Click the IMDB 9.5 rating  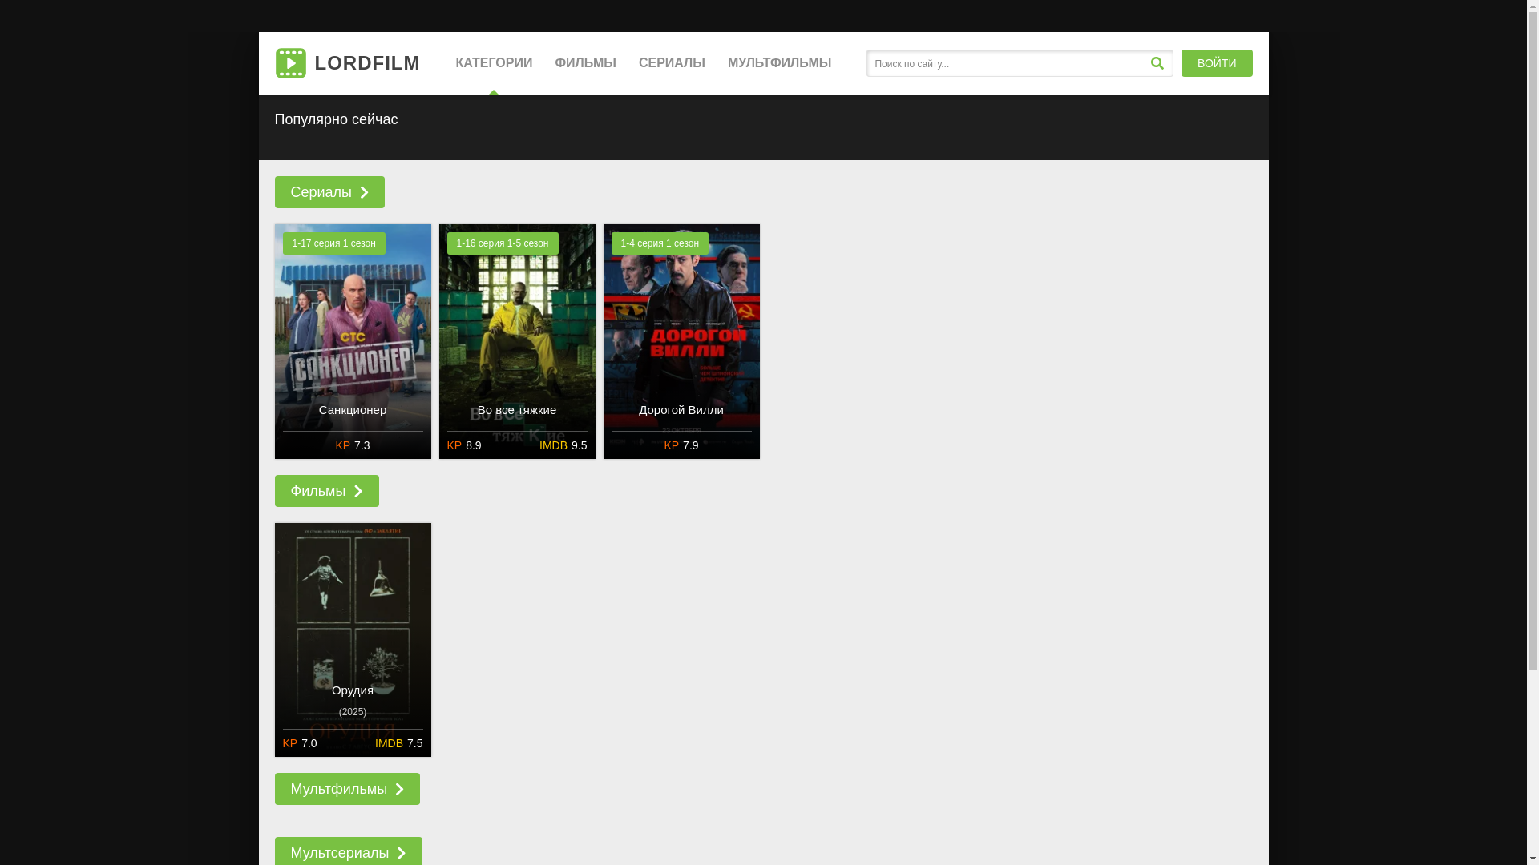(x=563, y=445)
